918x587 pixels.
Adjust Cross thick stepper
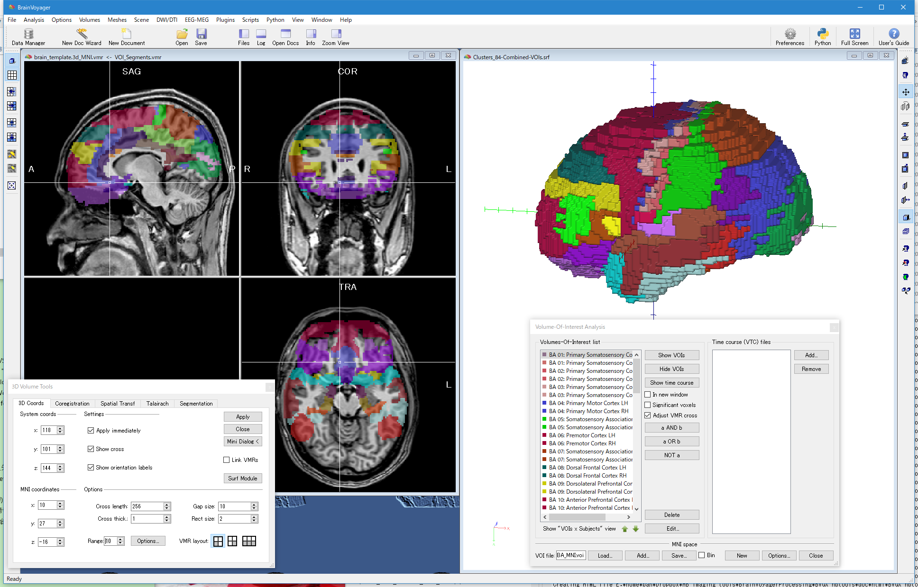167,519
